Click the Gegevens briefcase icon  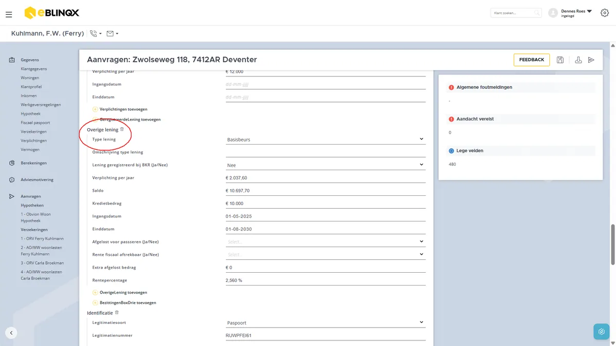pyautogui.click(x=12, y=60)
